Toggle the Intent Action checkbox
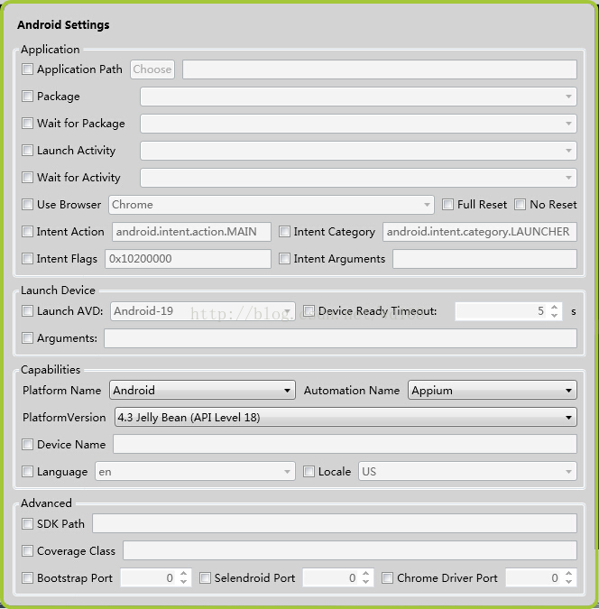Viewport: 599px width, 609px height. pyautogui.click(x=27, y=232)
